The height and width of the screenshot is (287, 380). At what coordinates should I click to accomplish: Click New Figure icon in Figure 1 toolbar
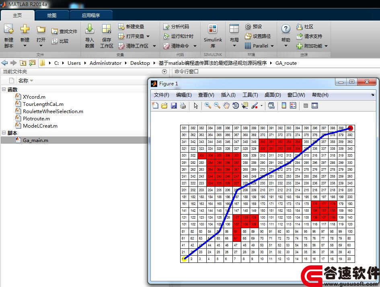pos(155,105)
